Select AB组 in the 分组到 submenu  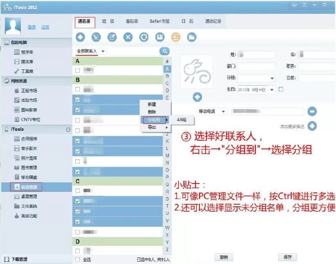pyautogui.click(x=182, y=120)
